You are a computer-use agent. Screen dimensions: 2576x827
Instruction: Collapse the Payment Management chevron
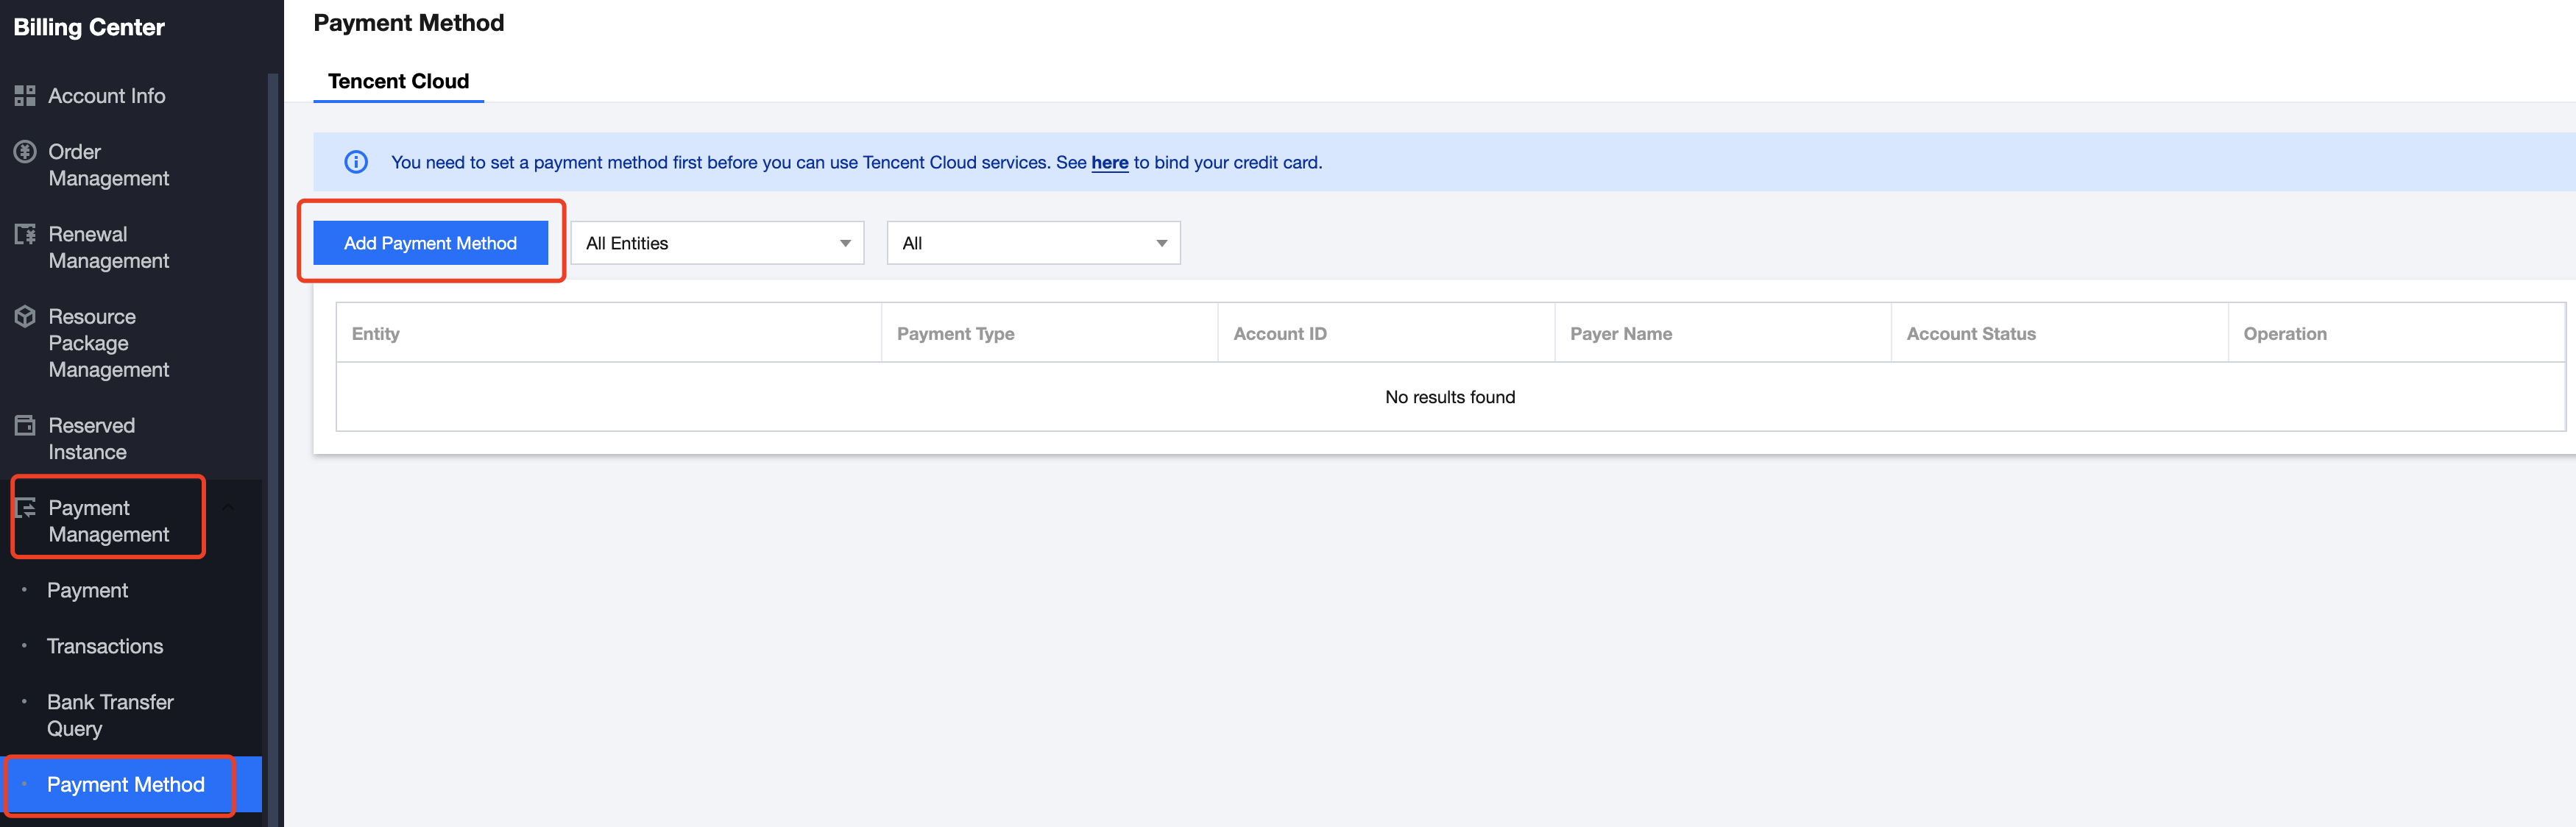(x=228, y=508)
